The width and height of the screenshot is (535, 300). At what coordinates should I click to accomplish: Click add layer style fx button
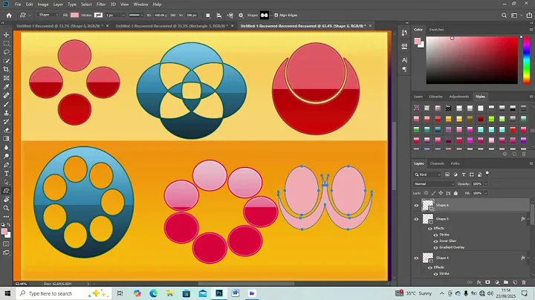479,282
